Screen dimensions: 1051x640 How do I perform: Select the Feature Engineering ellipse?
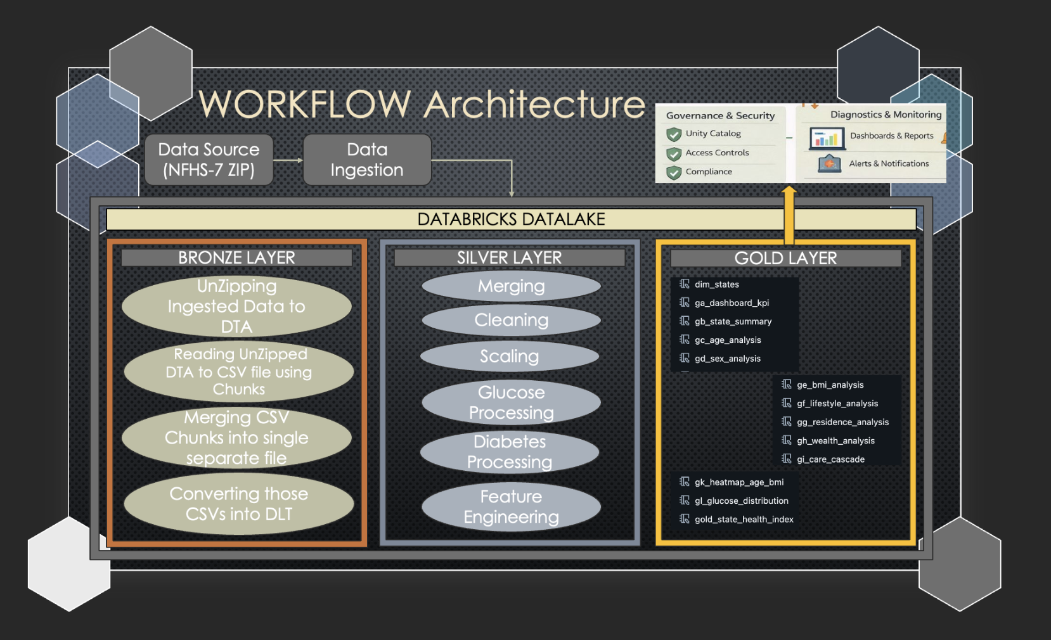point(511,506)
